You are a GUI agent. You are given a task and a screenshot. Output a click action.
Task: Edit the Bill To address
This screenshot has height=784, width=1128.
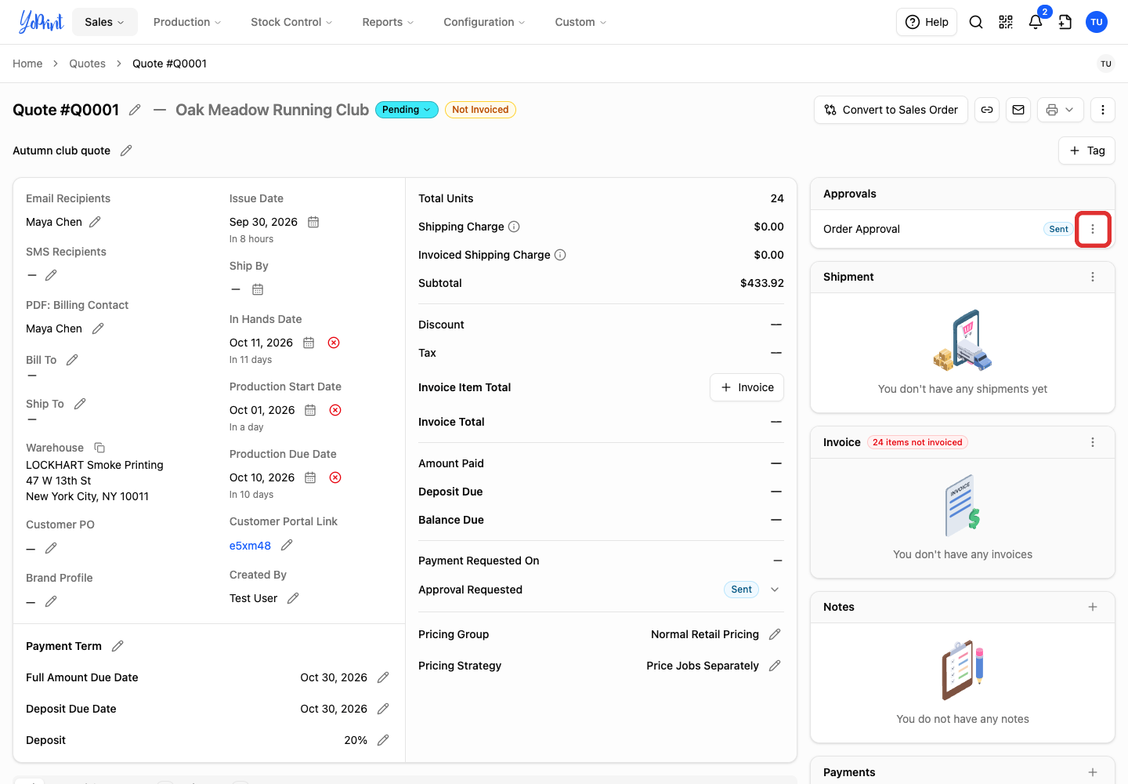(72, 360)
